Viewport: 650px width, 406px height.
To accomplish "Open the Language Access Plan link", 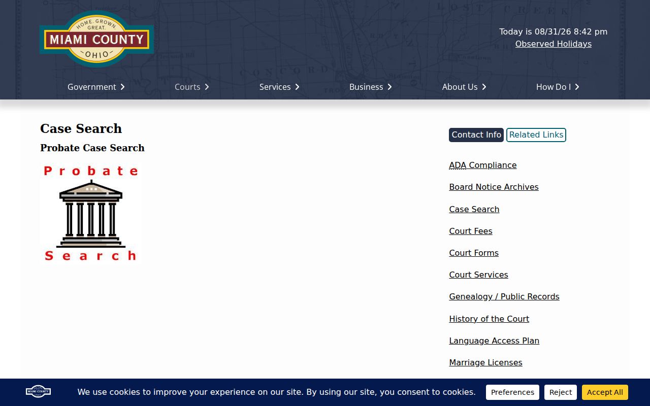I will tap(494, 341).
